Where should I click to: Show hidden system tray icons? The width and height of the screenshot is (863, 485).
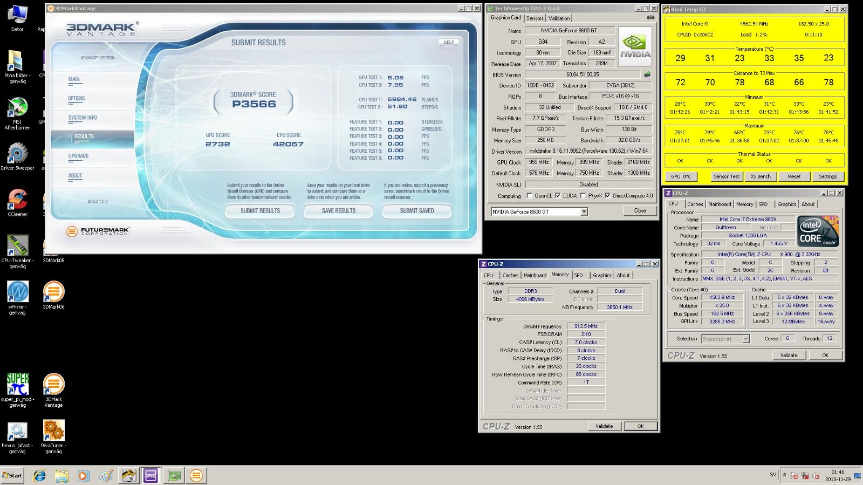[784, 475]
